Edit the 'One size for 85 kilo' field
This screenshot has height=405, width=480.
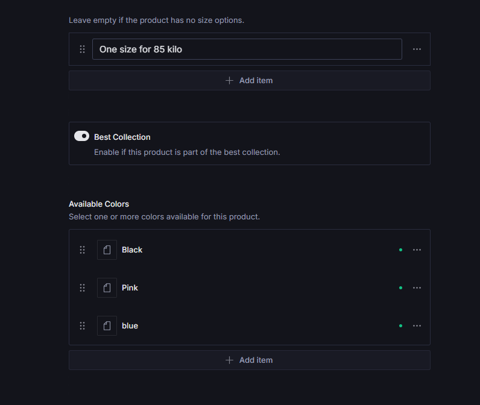[247, 49]
